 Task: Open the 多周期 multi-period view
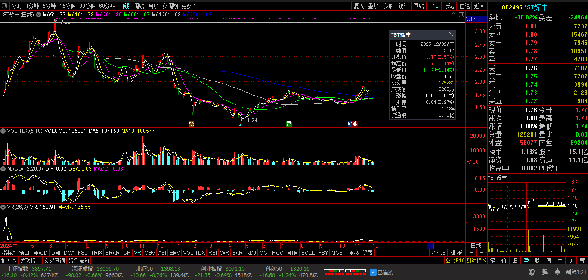pyautogui.click(x=170, y=6)
